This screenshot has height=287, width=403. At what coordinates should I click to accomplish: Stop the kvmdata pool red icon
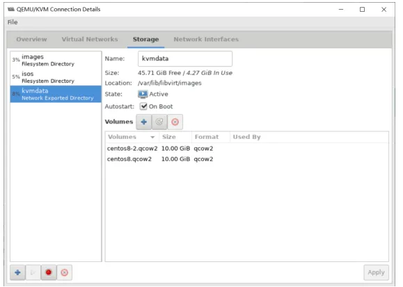(x=49, y=272)
